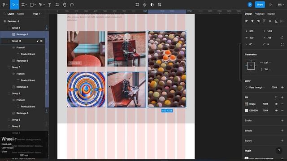Hide the Image fill with eye icon
Viewport: 287px width, 161px height.
point(276,104)
